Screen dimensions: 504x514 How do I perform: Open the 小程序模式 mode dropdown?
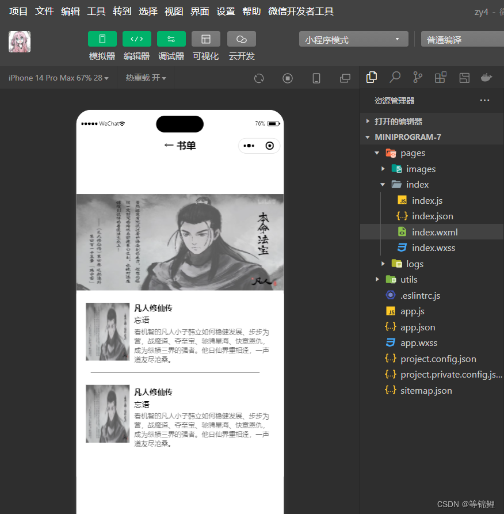pyautogui.click(x=354, y=39)
